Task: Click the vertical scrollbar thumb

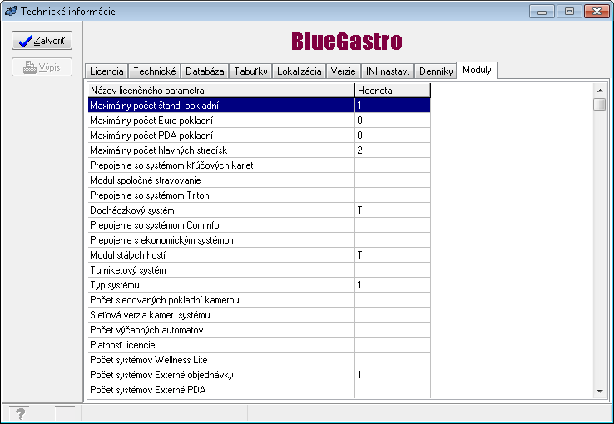Action: point(600,105)
